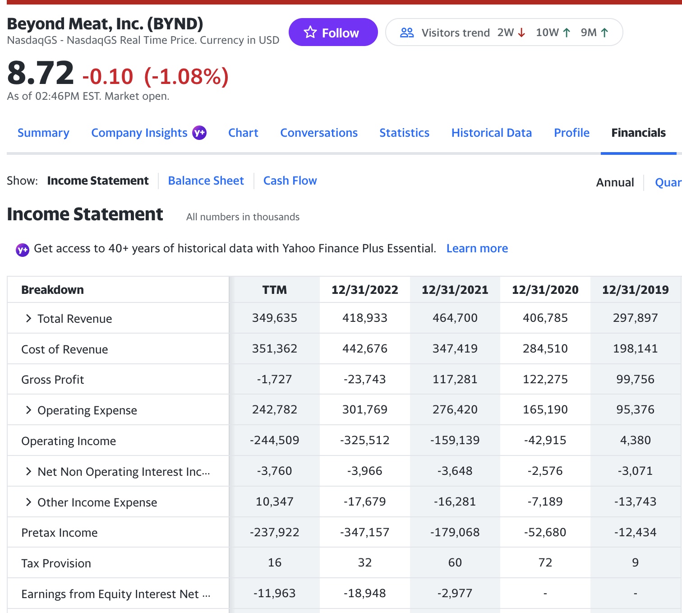682x613 pixels.
Task: Show the Balance Sheet statement
Action: click(206, 181)
